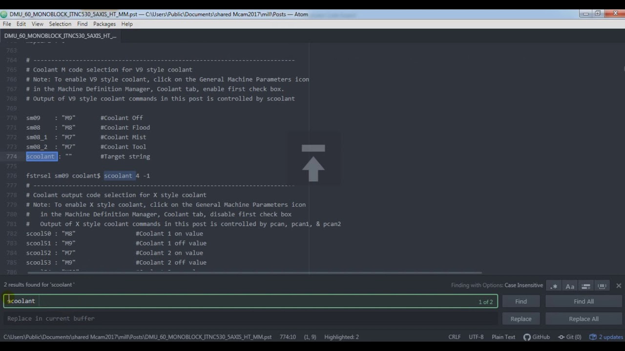The width and height of the screenshot is (625, 351).
Task: Focus the find field containing 'scoolant'
Action: pyautogui.click(x=250, y=301)
